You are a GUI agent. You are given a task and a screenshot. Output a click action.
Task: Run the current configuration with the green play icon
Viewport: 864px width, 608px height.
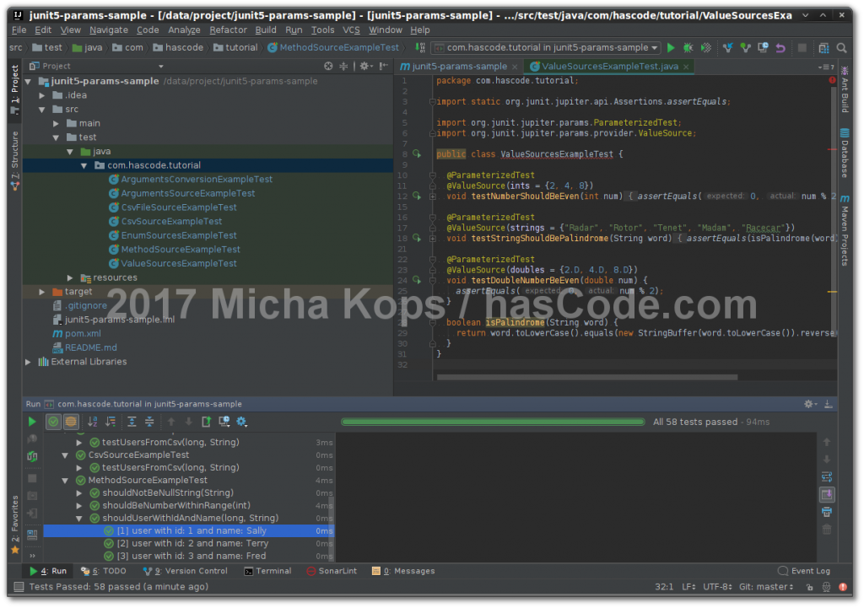point(671,48)
